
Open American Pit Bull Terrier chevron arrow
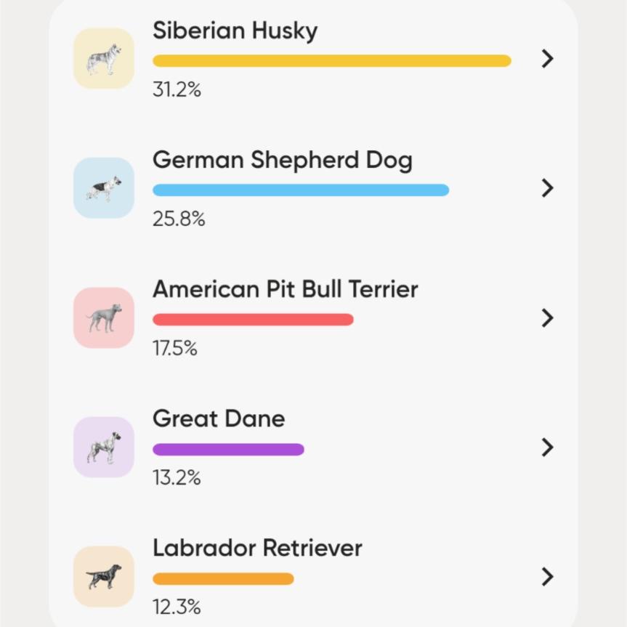pyautogui.click(x=548, y=317)
